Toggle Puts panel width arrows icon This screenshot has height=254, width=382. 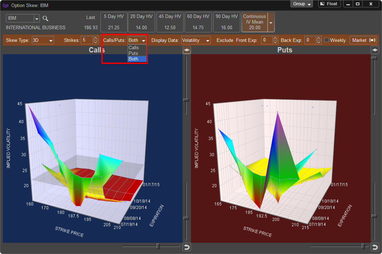[x=375, y=50]
